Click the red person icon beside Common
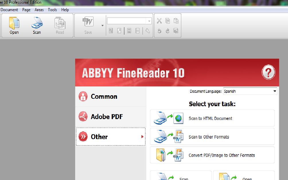The image size is (288, 180). (x=83, y=96)
